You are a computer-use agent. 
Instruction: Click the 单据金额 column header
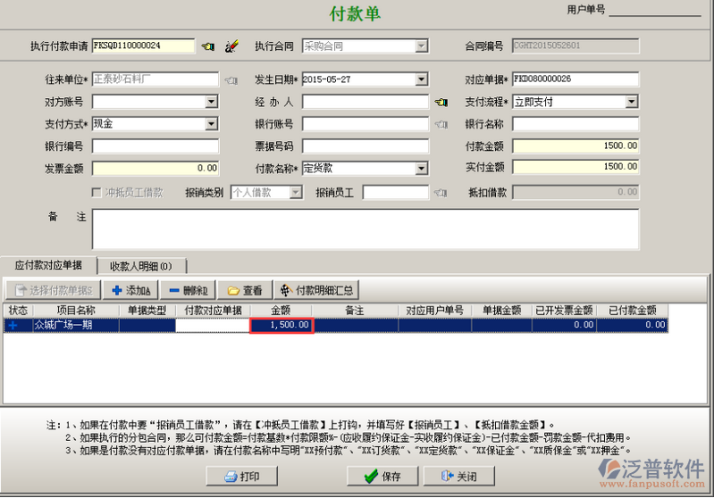[502, 311]
